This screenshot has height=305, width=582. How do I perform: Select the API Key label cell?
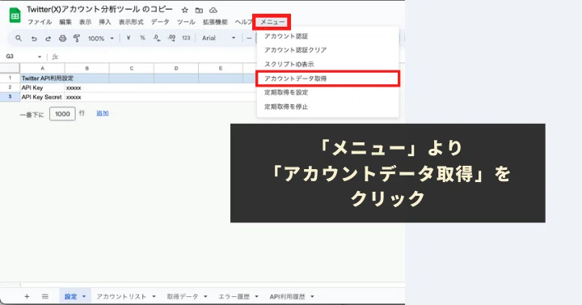tap(42, 87)
